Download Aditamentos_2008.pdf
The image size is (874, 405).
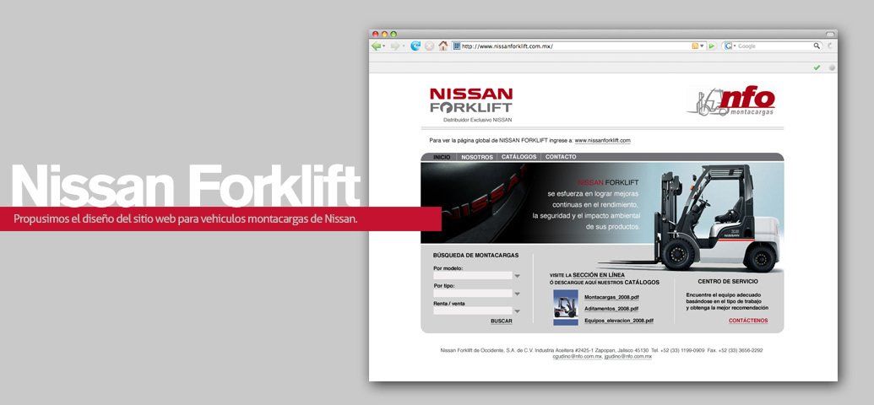pyautogui.click(x=611, y=309)
